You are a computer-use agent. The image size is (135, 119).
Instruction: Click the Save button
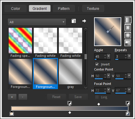click(78, 97)
